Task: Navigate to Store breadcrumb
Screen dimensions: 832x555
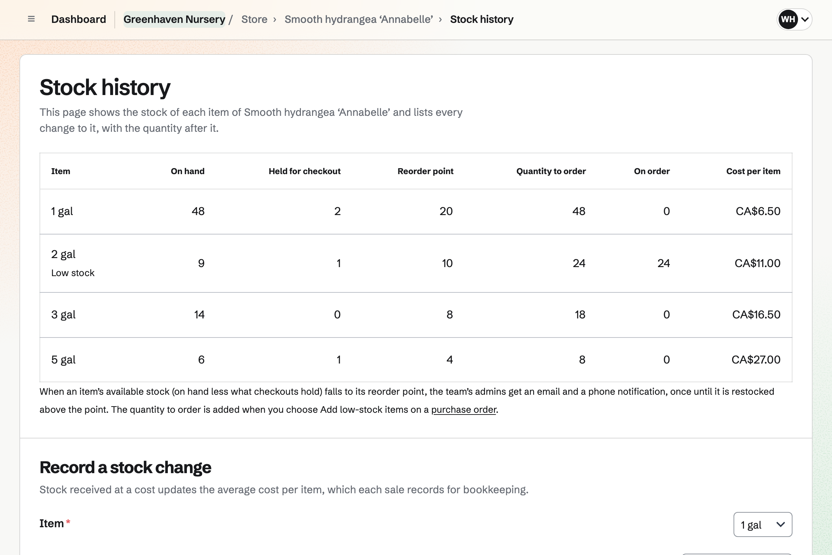Action: [x=254, y=19]
